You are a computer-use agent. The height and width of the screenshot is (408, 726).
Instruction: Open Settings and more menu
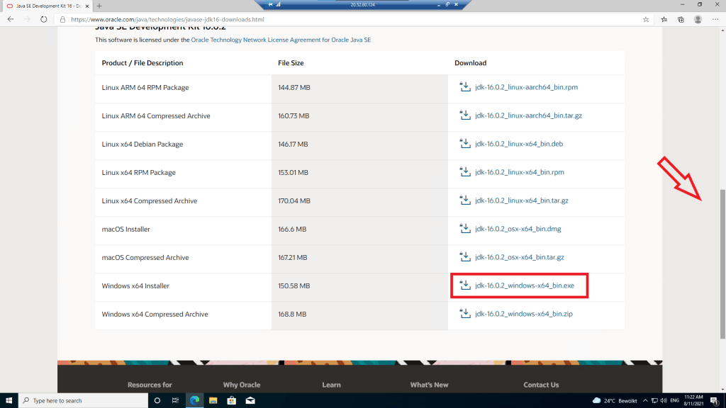coord(715,19)
